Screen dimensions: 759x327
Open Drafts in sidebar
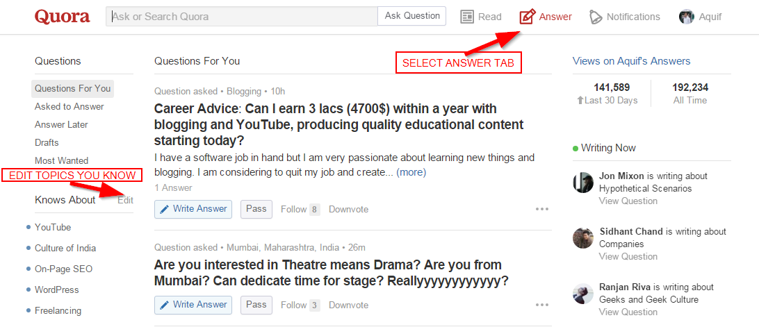(47, 143)
